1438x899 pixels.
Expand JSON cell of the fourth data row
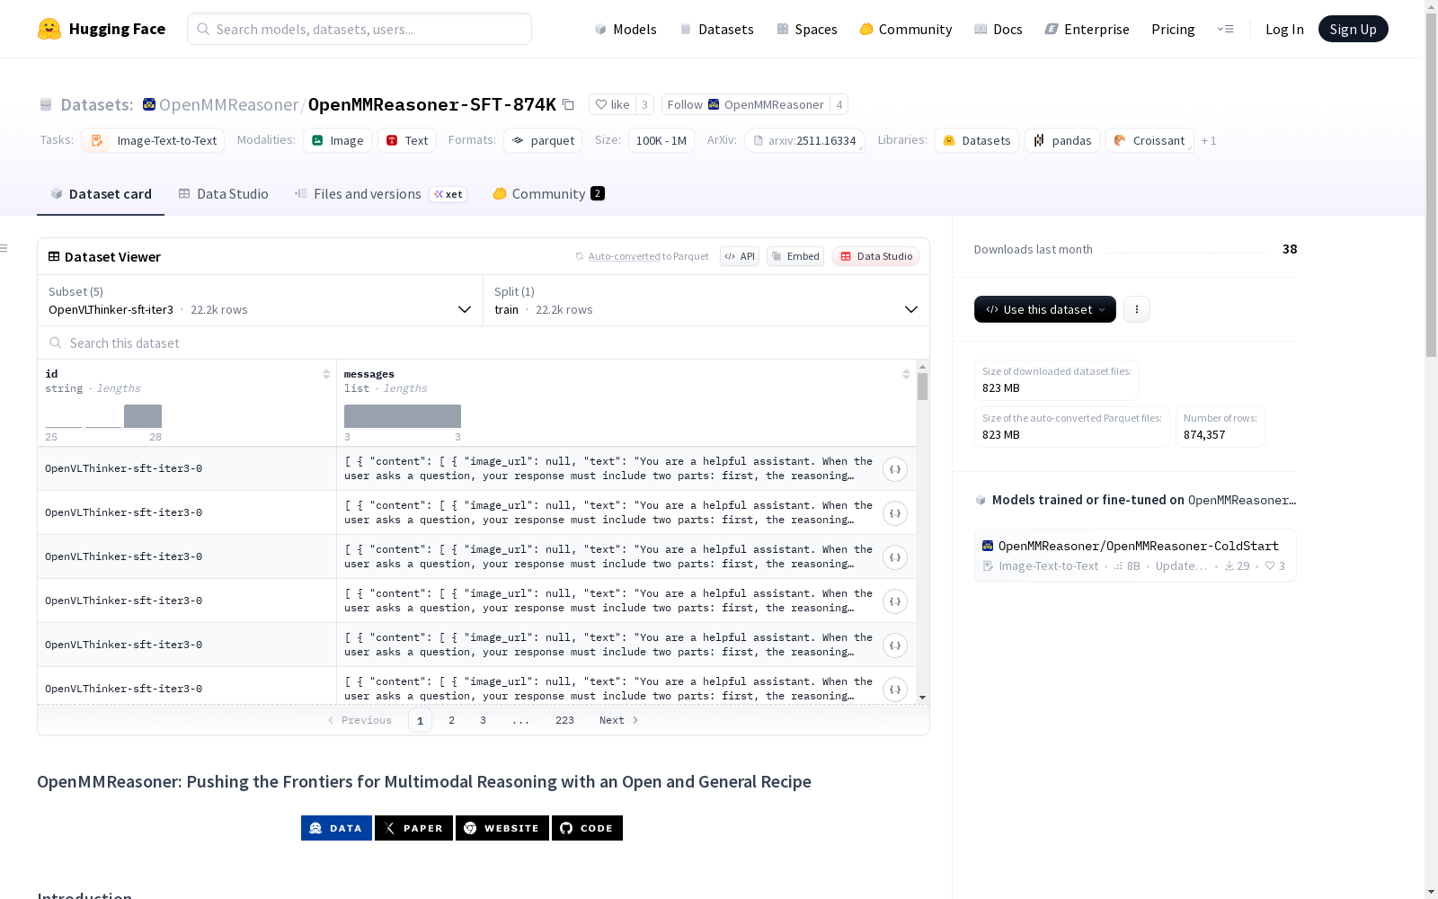tap(894, 601)
